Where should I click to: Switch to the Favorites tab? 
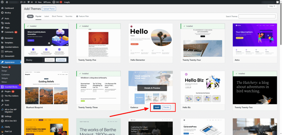click(x=69, y=16)
